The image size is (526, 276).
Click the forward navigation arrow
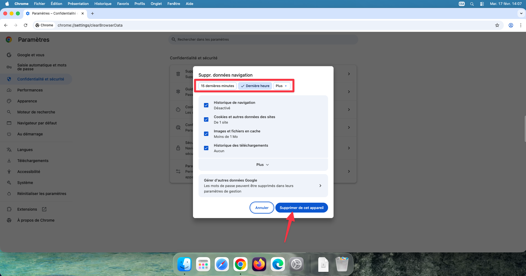click(x=16, y=25)
